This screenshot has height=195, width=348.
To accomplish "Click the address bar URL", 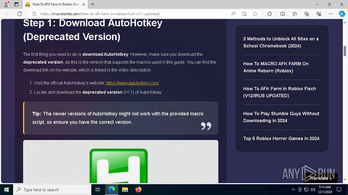I will [x=100, y=14].
